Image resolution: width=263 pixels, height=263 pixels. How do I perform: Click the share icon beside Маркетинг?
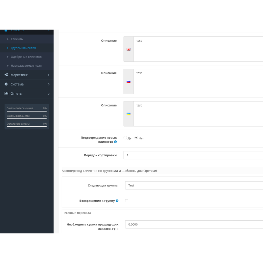point(6,75)
